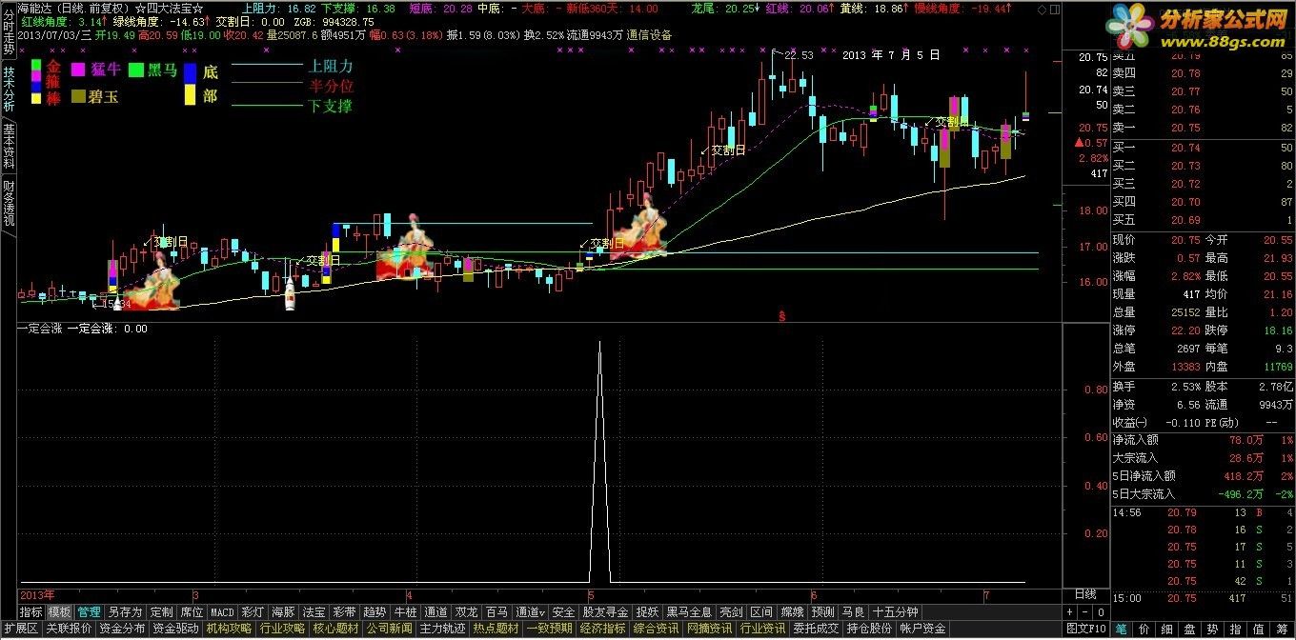The image size is (1296, 640).
Task: Open the 经济指标 link
Action: tap(602, 629)
